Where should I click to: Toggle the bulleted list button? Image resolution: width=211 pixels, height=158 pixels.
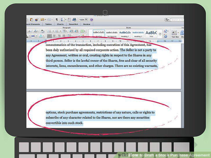tap(50, 31)
